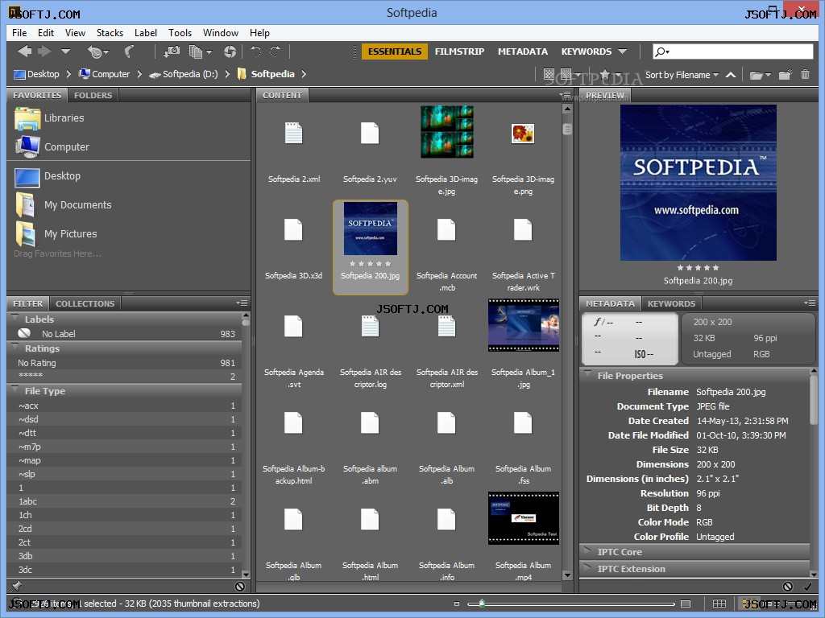The width and height of the screenshot is (825, 618).
Task: Open recent folder dropdown icon
Action: 760,75
